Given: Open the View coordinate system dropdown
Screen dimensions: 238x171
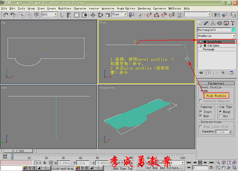Looking at the screenshot, I should [x=125, y=14].
